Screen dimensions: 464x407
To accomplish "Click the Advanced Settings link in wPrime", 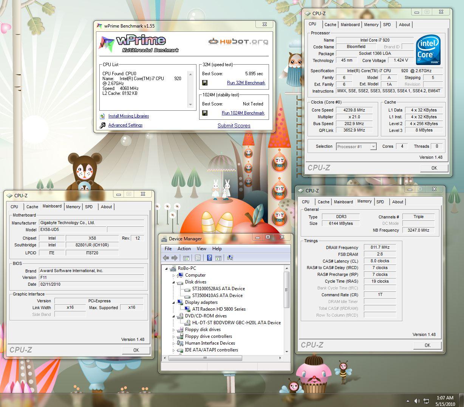I will tap(125, 125).
